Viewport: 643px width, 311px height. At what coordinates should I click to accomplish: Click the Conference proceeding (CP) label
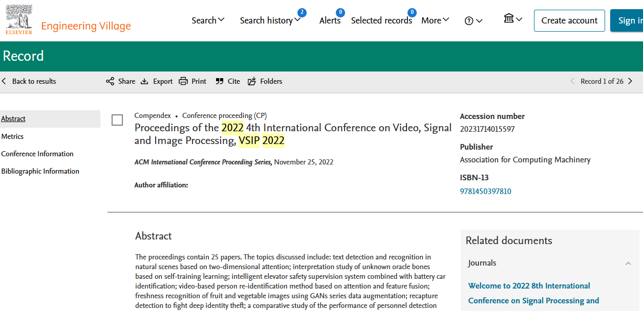224,116
